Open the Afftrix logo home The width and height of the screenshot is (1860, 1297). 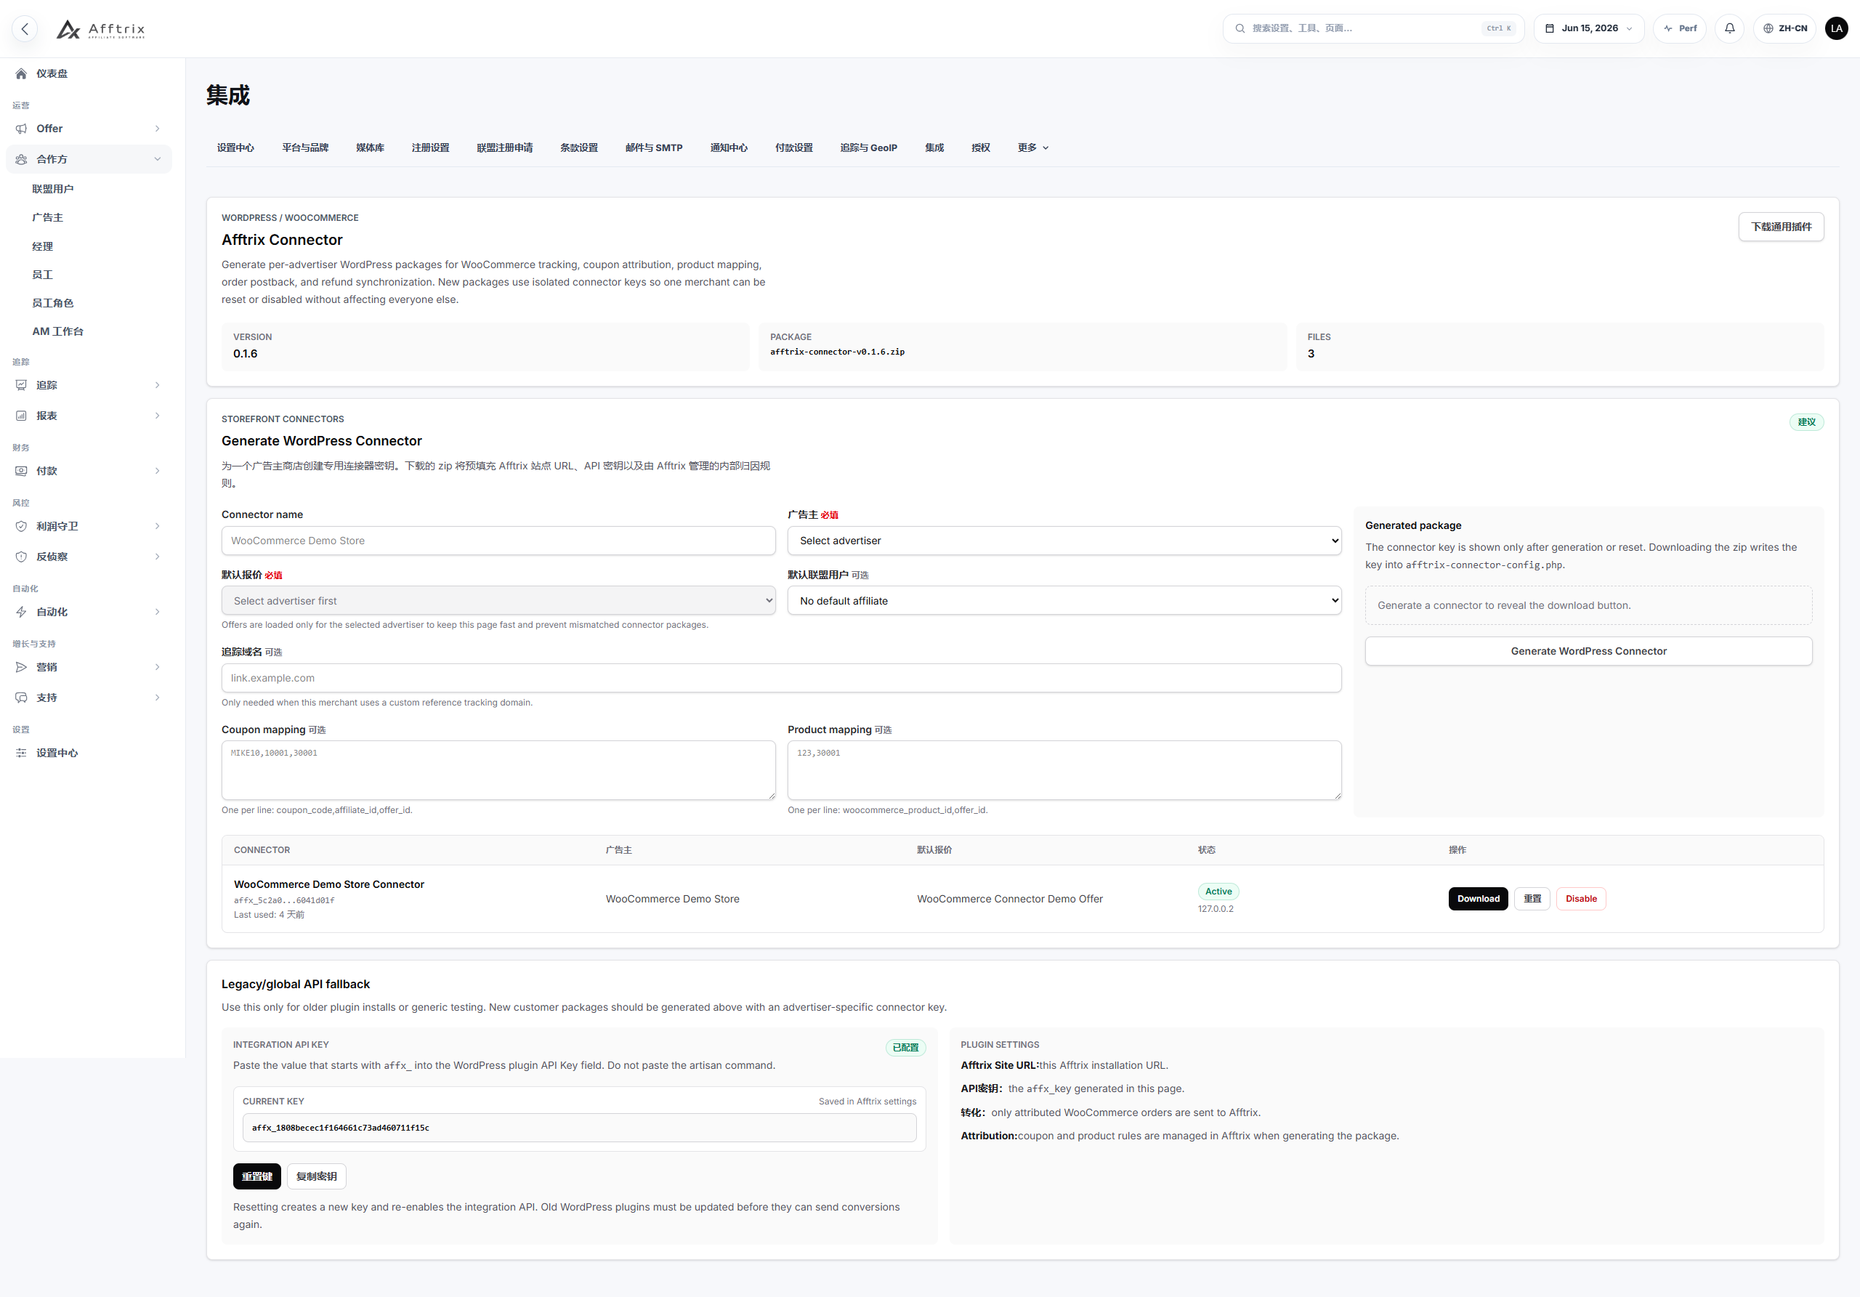click(100, 29)
